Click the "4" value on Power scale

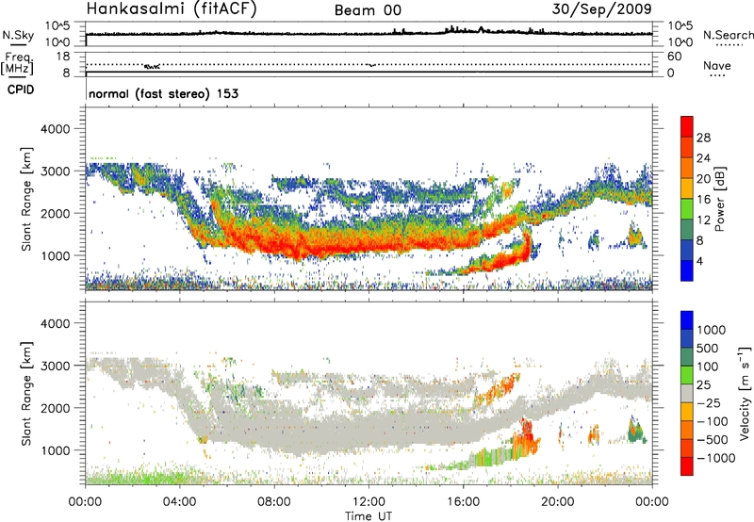coord(699,262)
